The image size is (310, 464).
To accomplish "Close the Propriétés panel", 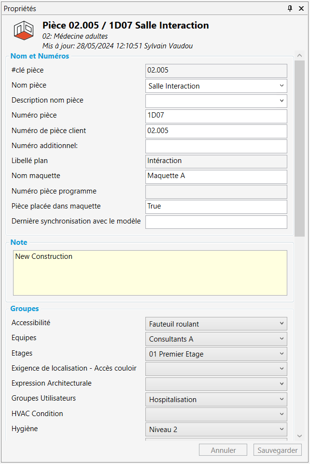I will [301, 8].
